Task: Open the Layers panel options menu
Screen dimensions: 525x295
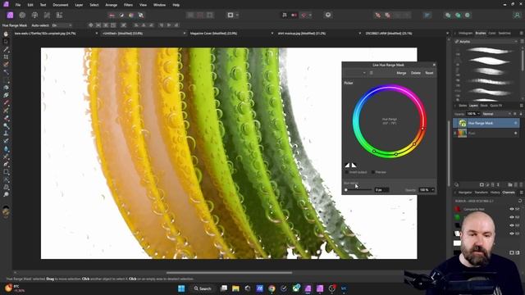Action: 522,106
